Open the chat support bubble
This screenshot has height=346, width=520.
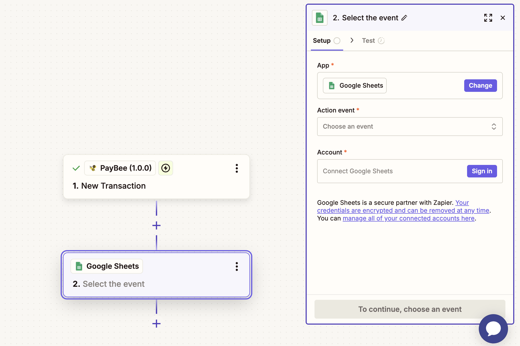tap(493, 329)
